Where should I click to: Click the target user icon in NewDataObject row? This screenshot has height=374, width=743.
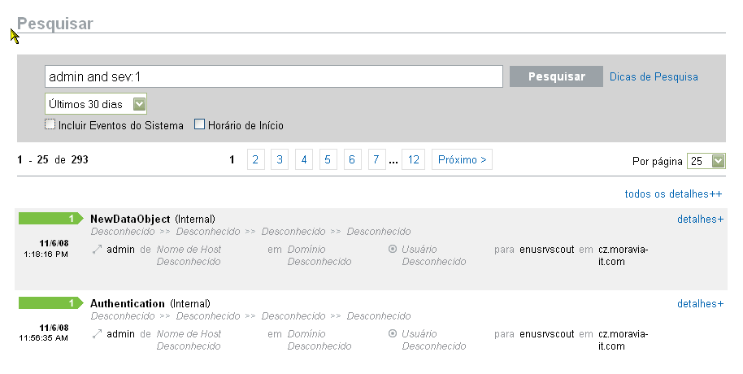[x=393, y=249]
